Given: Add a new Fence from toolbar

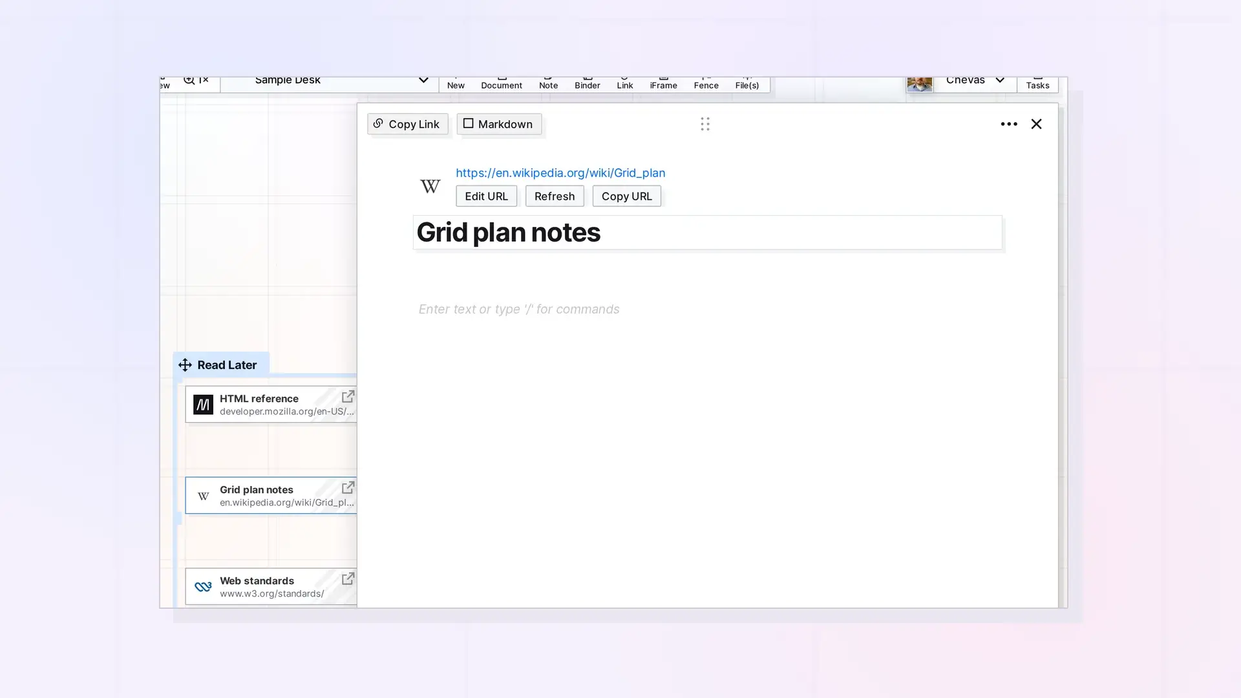Looking at the screenshot, I should pyautogui.click(x=706, y=83).
